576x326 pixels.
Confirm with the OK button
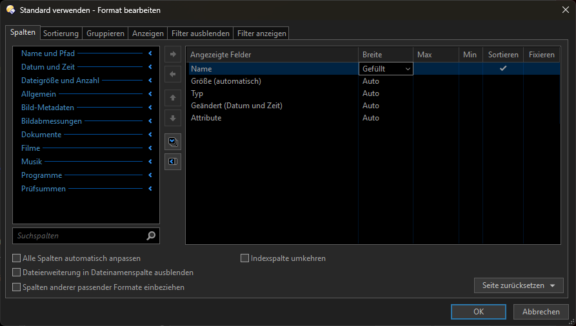point(479,312)
